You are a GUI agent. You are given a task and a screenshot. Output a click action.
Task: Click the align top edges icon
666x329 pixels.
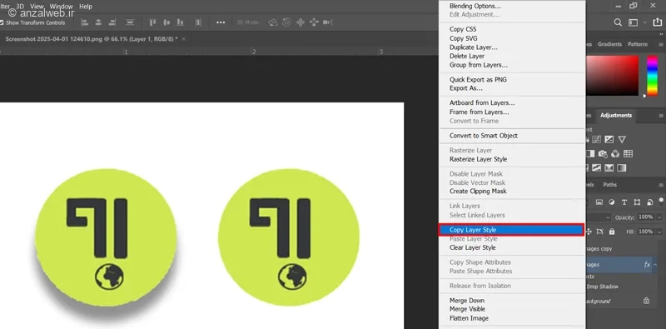pyautogui.click(x=153, y=22)
